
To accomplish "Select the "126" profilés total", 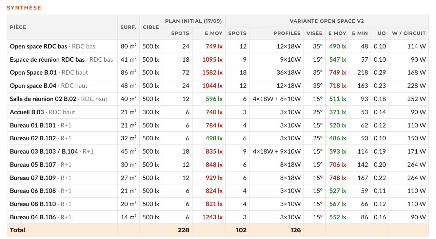I will (x=296, y=230).
